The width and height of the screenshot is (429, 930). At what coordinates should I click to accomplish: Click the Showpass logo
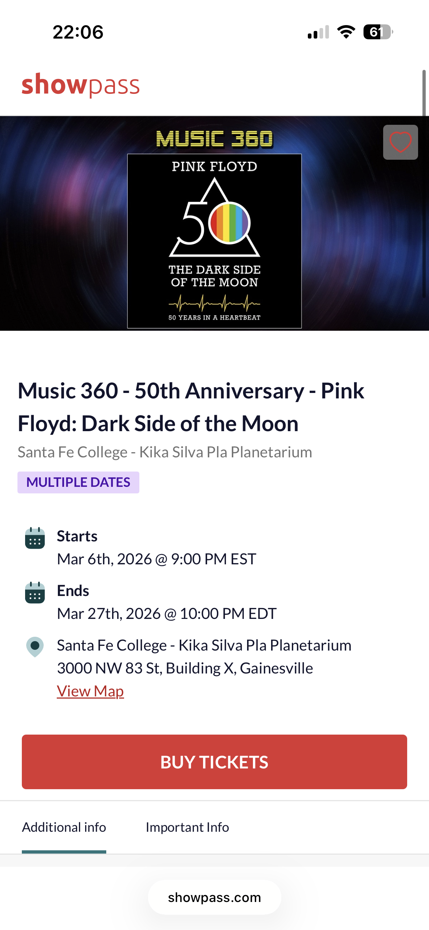tap(80, 85)
